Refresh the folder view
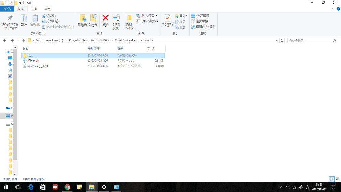The image size is (341, 192). (x=282, y=41)
